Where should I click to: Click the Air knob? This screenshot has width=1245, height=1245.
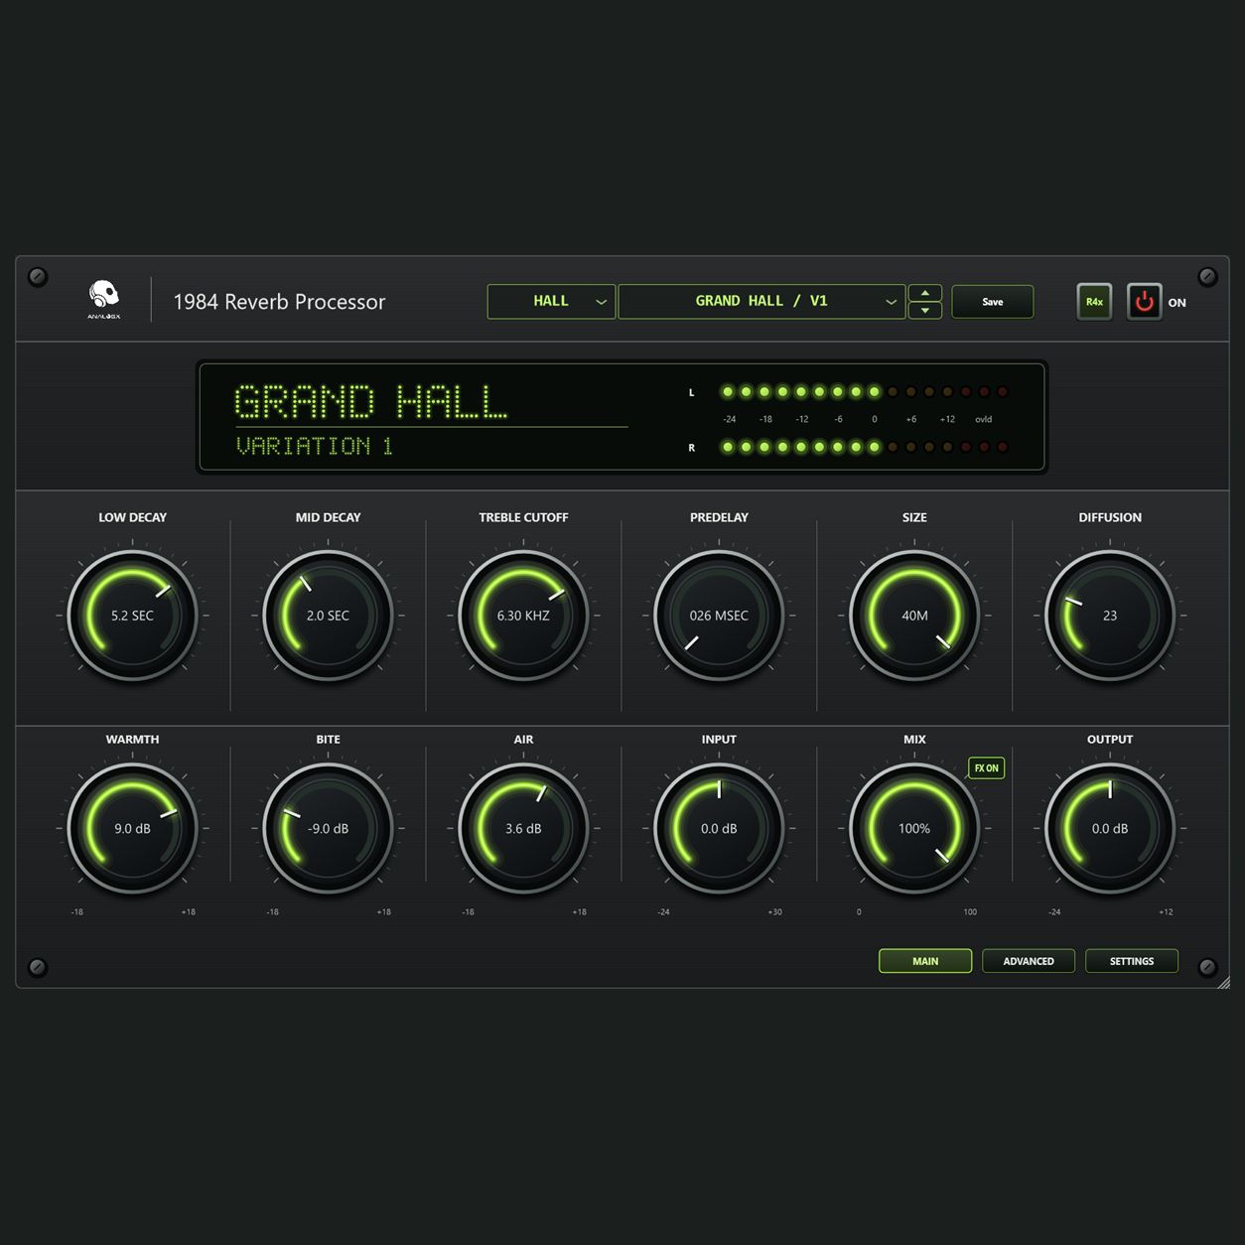(x=523, y=828)
